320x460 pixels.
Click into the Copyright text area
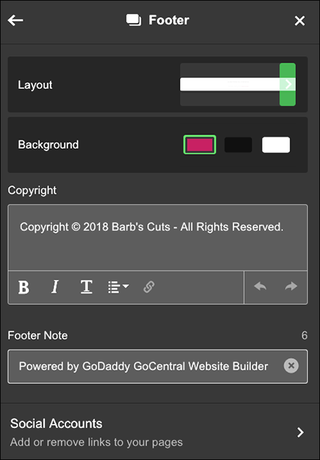pos(158,237)
